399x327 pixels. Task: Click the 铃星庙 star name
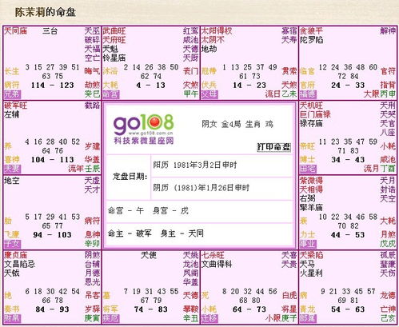click(x=114, y=58)
